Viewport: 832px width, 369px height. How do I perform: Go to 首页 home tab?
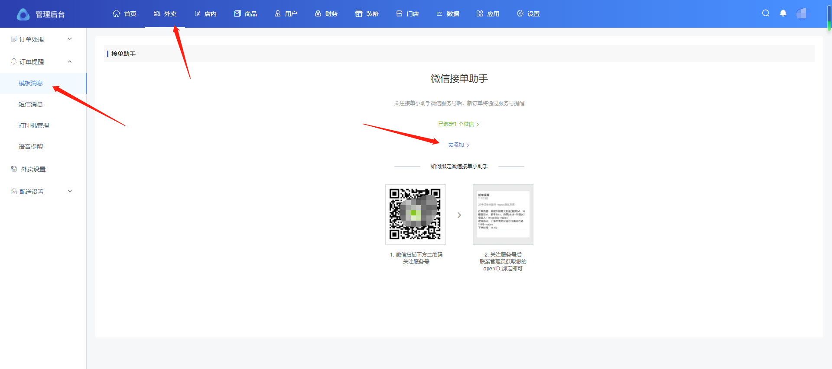pyautogui.click(x=124, y=14)
